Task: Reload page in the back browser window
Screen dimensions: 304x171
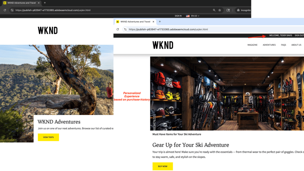Action: (x=4, y=10)
